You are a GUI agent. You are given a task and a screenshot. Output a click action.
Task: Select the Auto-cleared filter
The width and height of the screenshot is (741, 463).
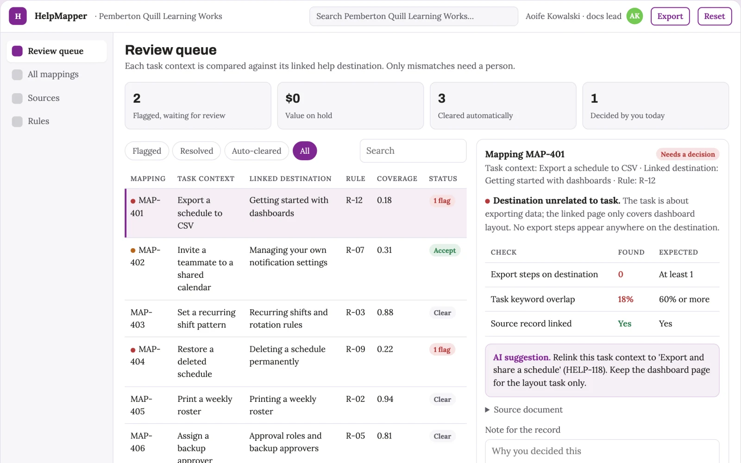coord(257,151)
